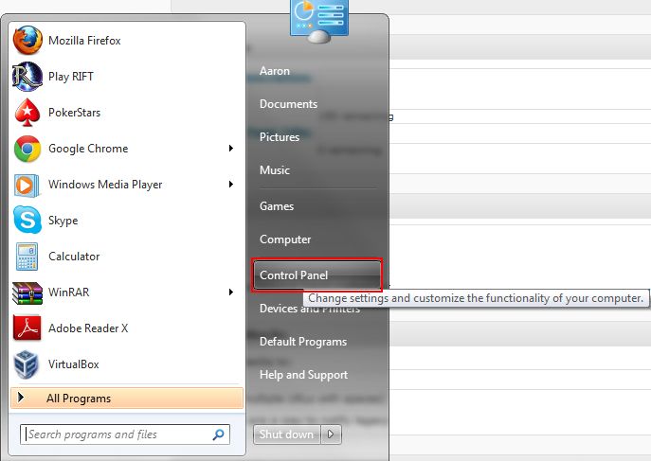Open Documents from the Start menu
The image size is (651, 461).
click(x=289, y=104)
